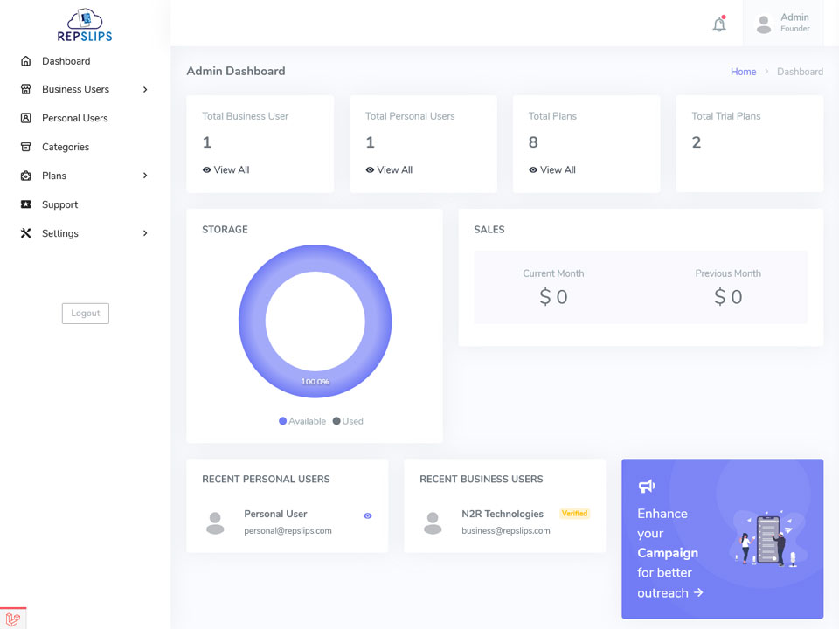Open Personal Users in the sidebar
The image size is (839, 629).
point(75,118)
